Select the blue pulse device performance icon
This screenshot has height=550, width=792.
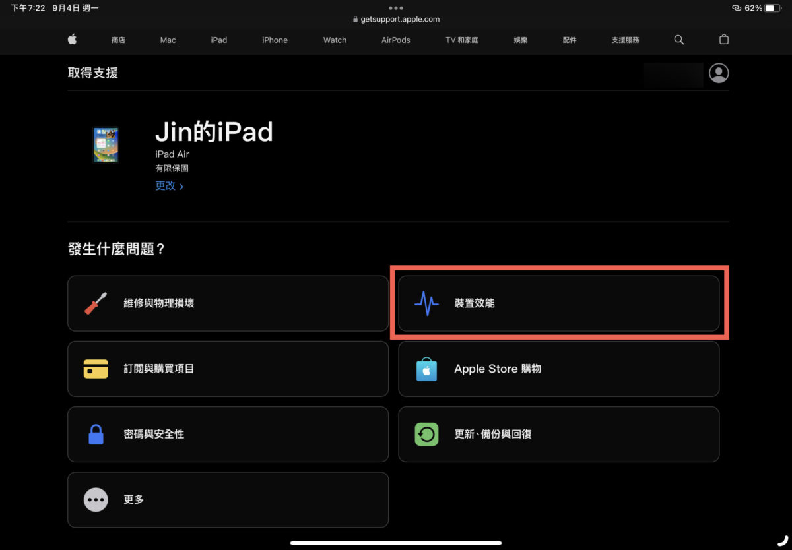pyautogui.click(x=426, y=303)
